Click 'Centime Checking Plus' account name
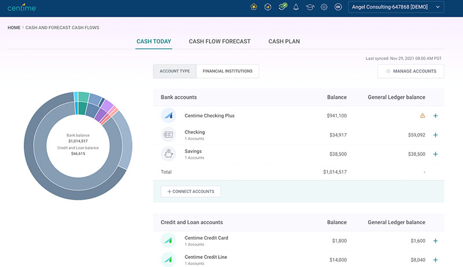463x267 pixels. pos(210,116)
